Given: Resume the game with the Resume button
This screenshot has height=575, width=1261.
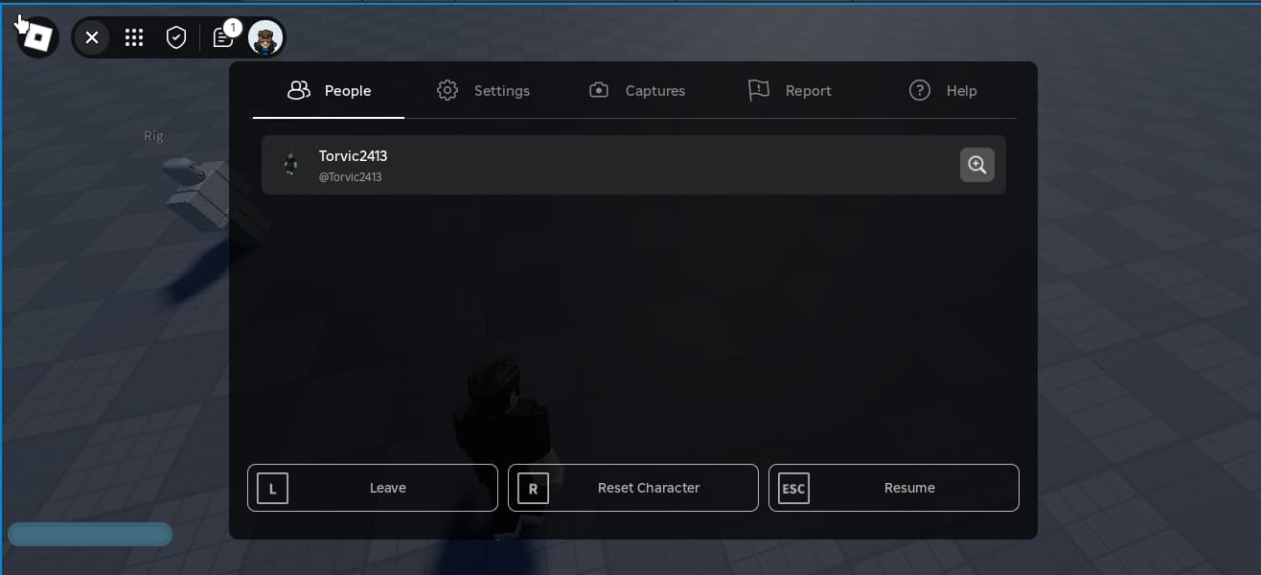Looking at the screenshot, I should coord(894,488).
